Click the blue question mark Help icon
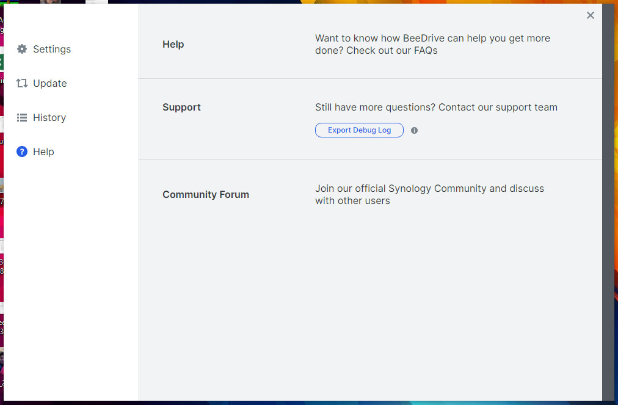The width and height of the screenshot is (618, 405). tap(22, 151)
